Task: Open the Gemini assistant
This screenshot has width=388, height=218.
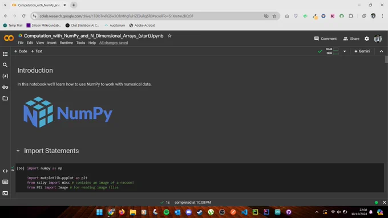Action: coord(362,51)
